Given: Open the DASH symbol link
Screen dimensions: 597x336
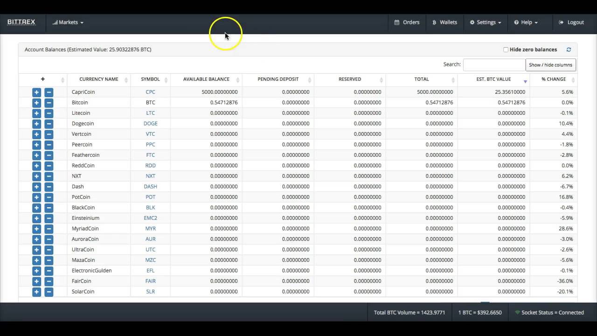Looking at the screenshot, I should coord(150,187).
